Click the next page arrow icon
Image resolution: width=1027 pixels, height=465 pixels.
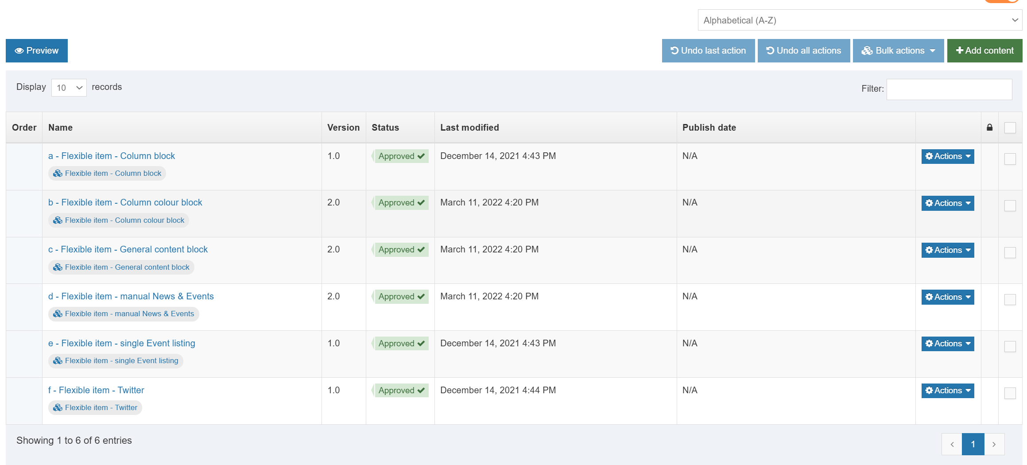pyautogui.click(x=994, y=444)
